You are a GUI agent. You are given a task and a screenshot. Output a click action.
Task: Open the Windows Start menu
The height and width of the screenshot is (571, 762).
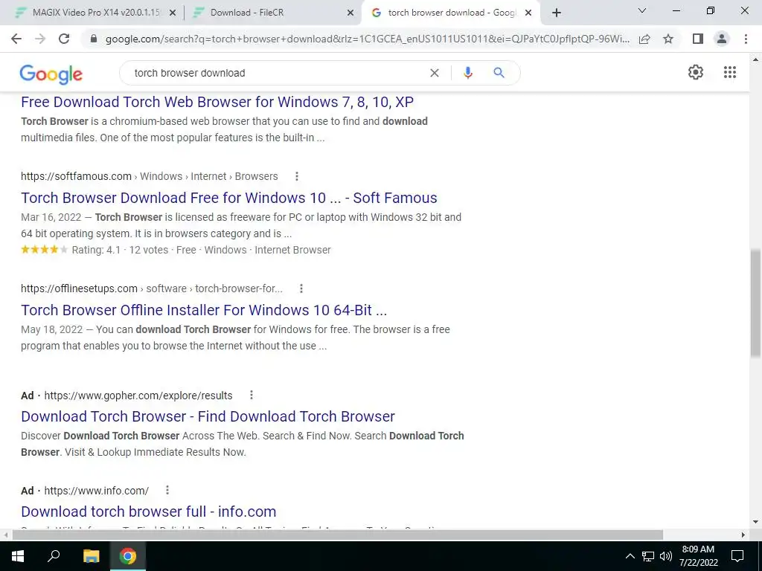coord(18,556)
